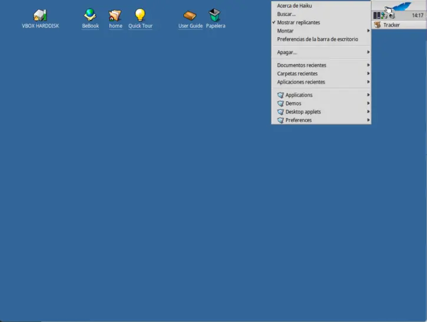Choose Buscar... from the Deskbar menu
The image size is (427, 322).
pos(286,14)
